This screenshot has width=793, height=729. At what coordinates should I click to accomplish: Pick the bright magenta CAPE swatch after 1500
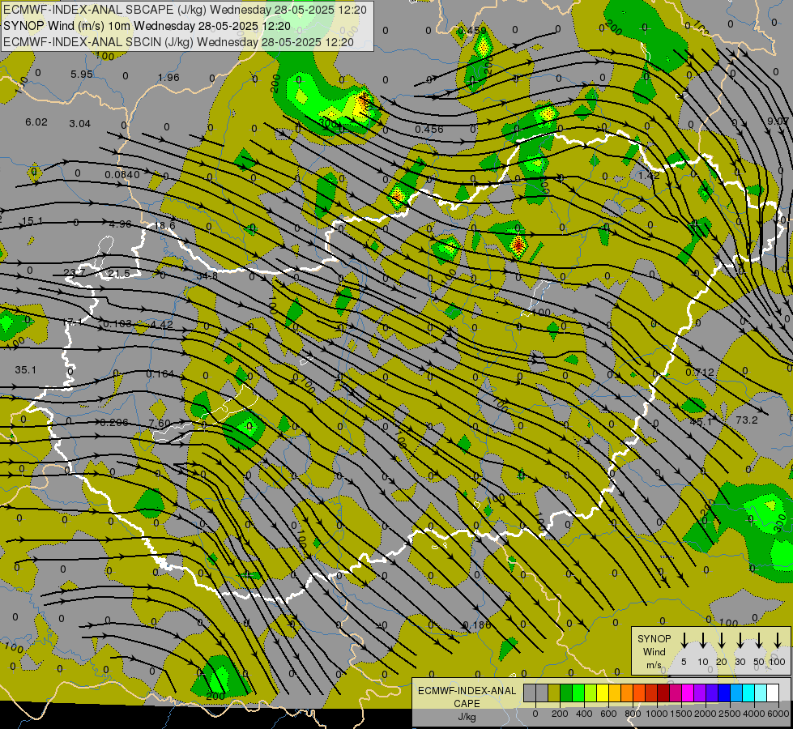click(689, 693)
